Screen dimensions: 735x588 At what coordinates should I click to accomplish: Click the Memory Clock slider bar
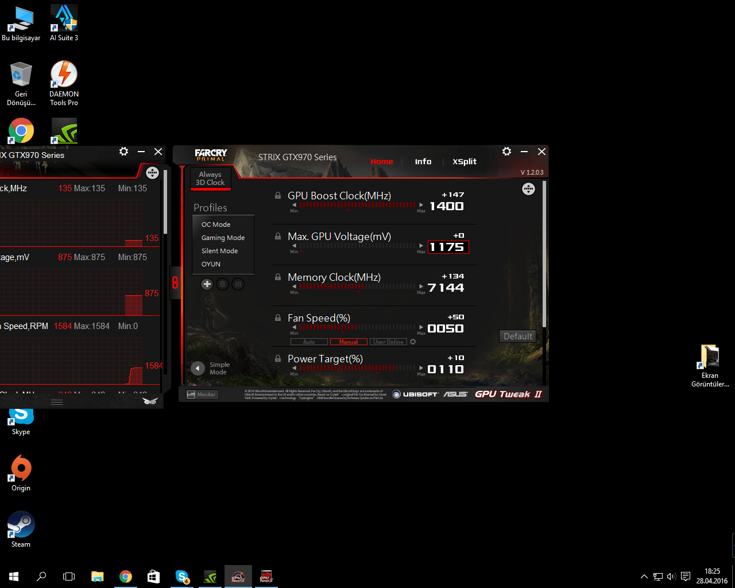point(357,287)
